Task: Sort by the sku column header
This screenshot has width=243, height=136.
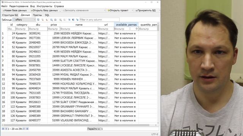Action: 38,25
